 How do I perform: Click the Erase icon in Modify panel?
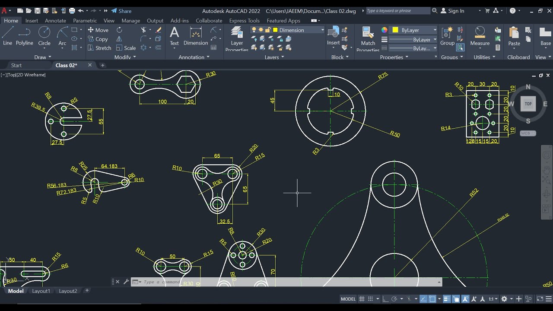click(158, 30)
